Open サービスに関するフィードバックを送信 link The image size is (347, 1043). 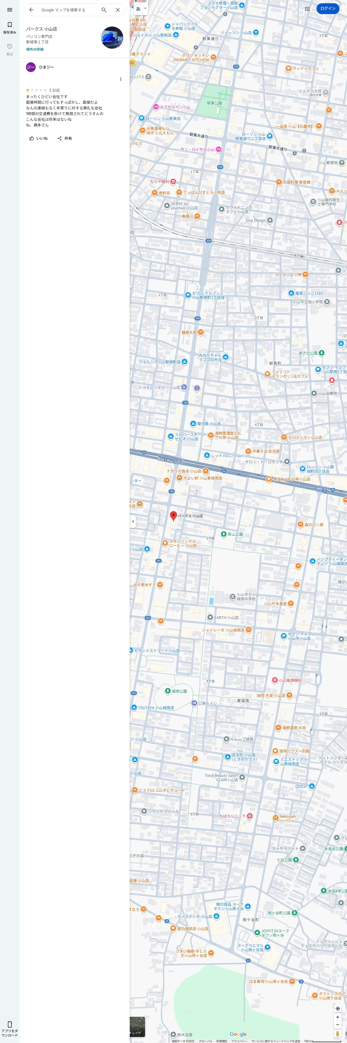[275, 1041]
